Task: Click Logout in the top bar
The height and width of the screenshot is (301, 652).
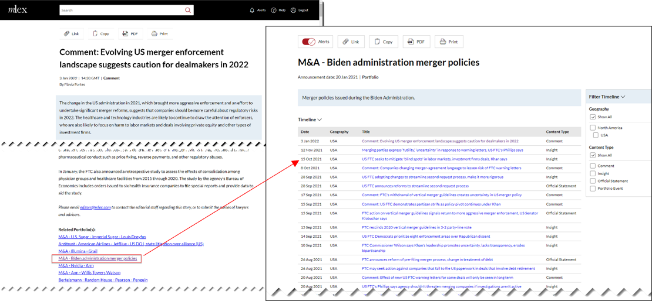Action: click(300, 10)
